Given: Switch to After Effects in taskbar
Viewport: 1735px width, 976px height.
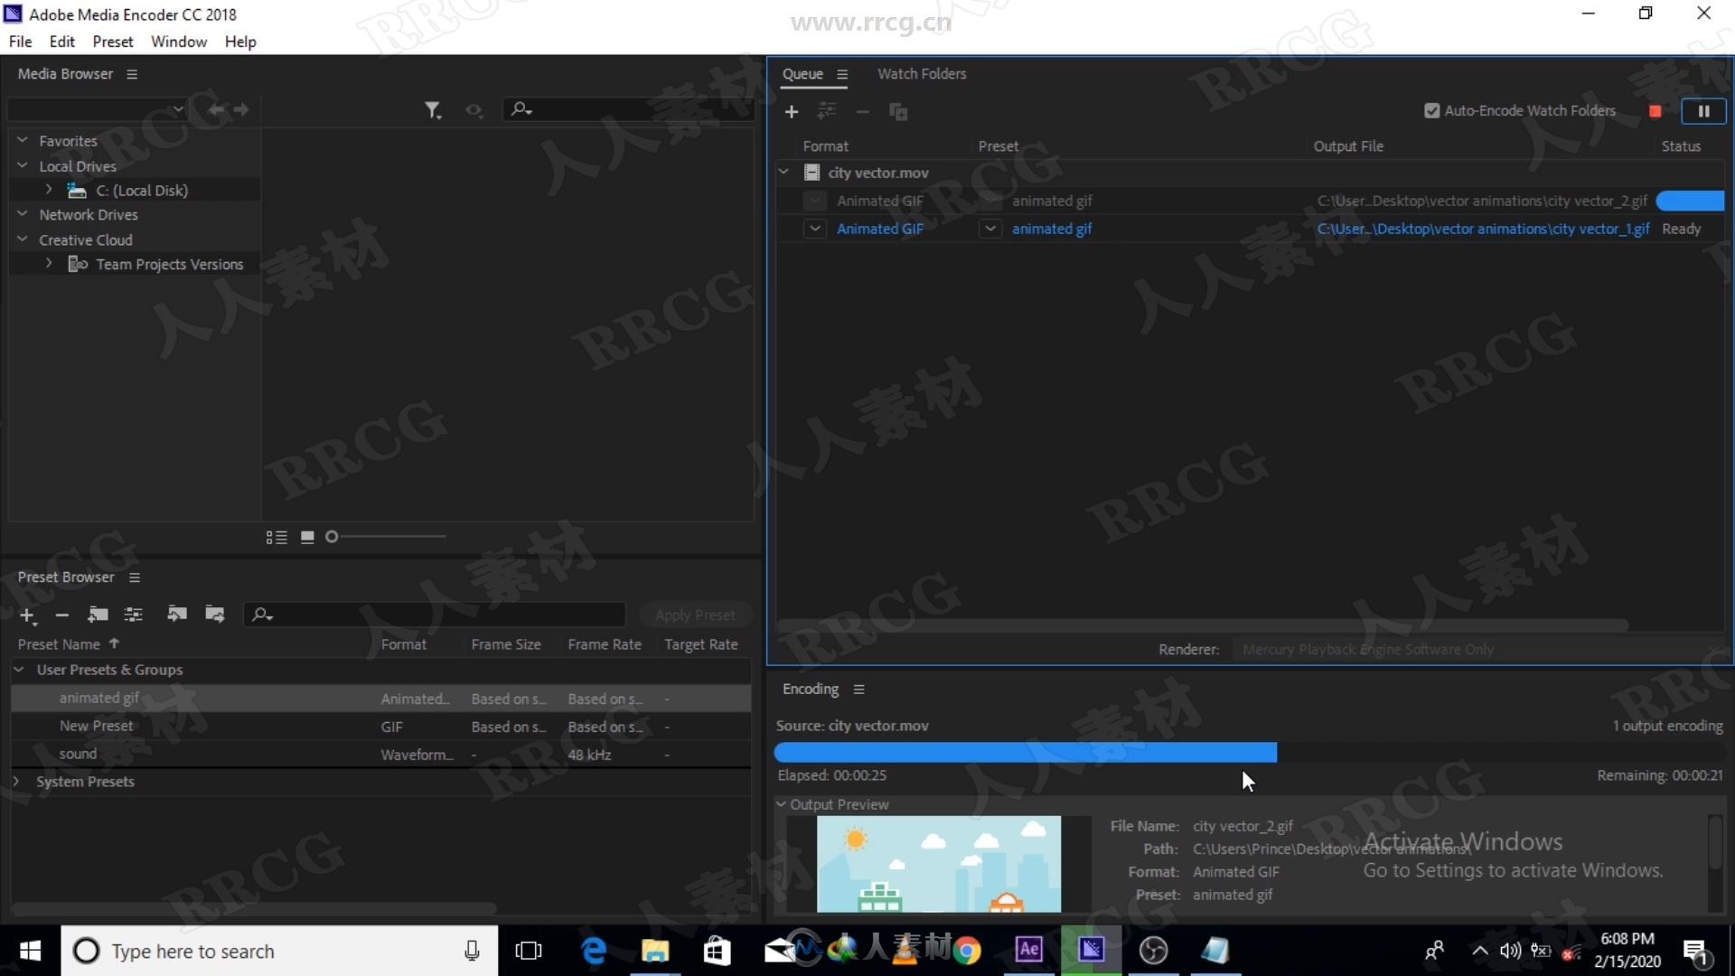Looking at the screenshot, I should tap(1029, 950).
